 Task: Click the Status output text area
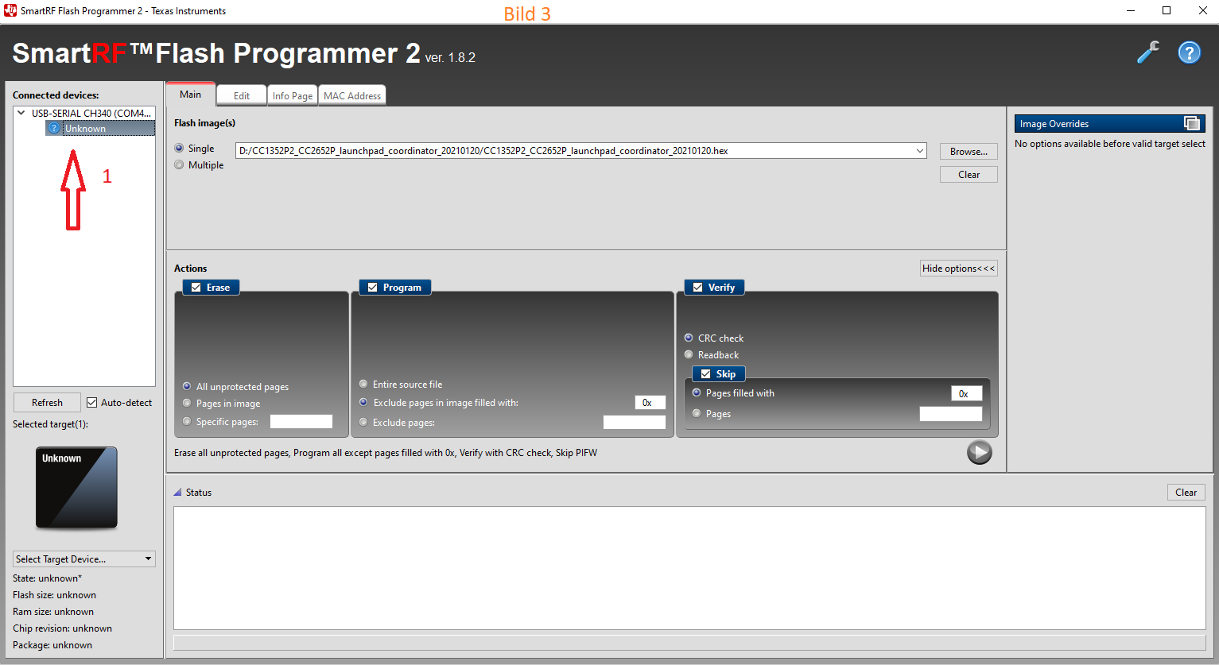pyautogui.click(x=689, y=568)
